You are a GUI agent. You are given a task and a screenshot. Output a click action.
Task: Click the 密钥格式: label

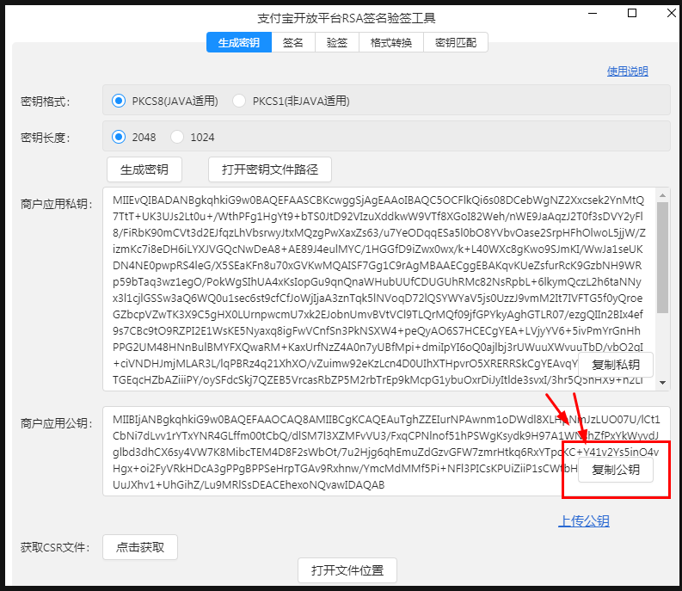46,102
